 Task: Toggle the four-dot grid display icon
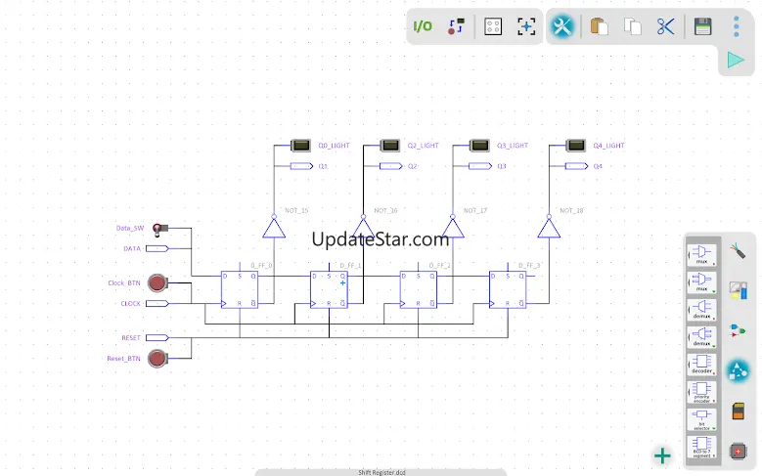coord(493,26)
